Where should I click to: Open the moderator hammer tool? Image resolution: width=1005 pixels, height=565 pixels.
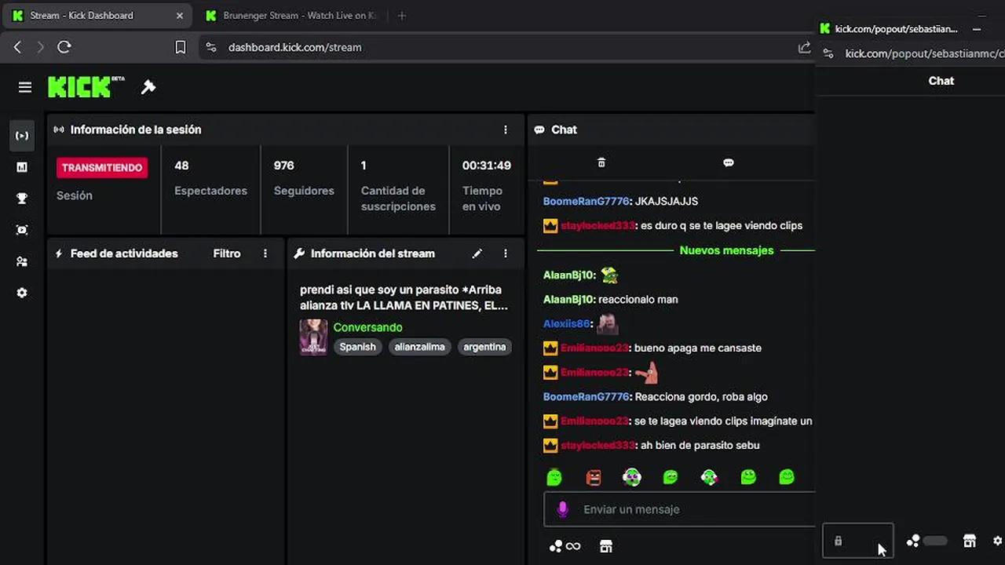(x=148, y=87)
